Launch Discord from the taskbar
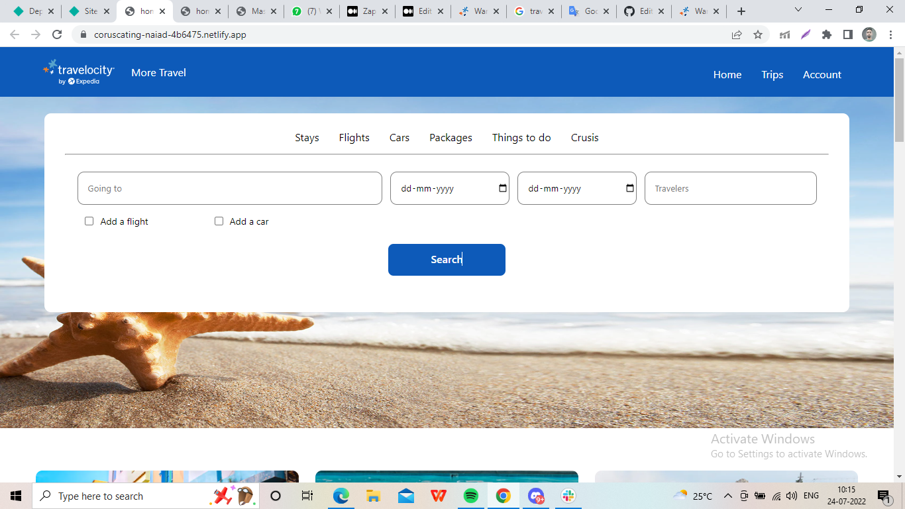 pos(536,495)
